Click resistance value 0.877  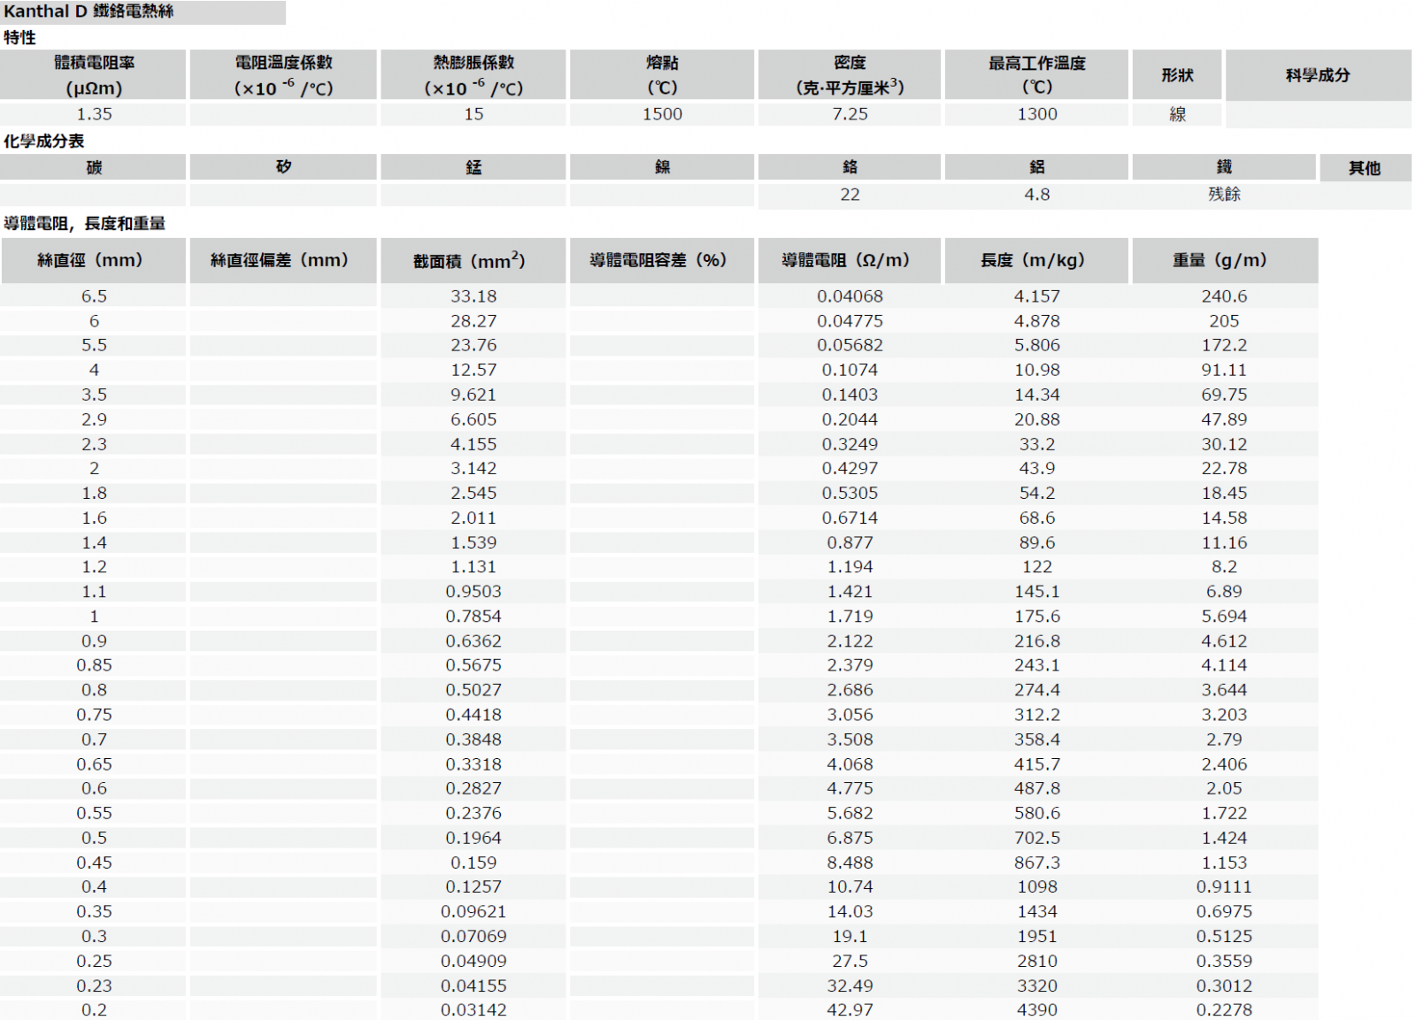coord(850,542)
